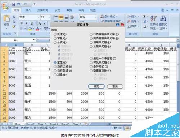Open the 视图 ribbon tab

point(93,10)
